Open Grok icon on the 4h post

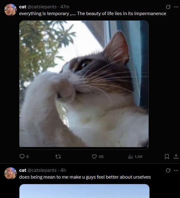click(x=168, y=170)
